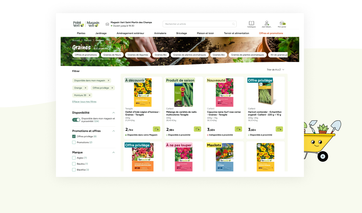Open the 'Trier de A à Z' sort dropdown
362x213 pixels.
tap(276, 70)
